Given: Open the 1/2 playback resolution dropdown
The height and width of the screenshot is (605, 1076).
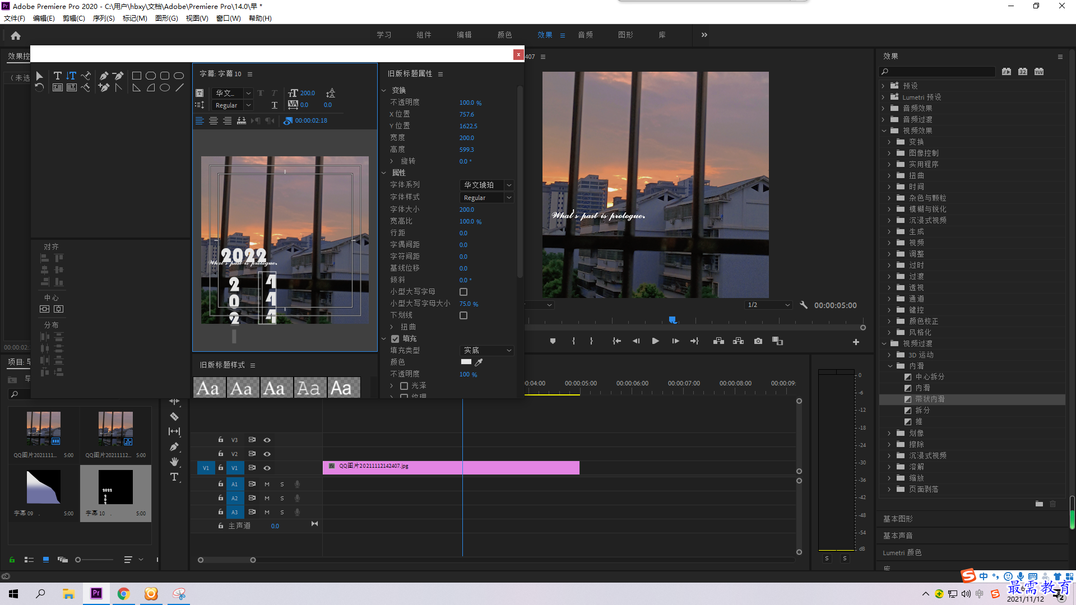Looking at the screenshot, I should (x=768, y=305).
